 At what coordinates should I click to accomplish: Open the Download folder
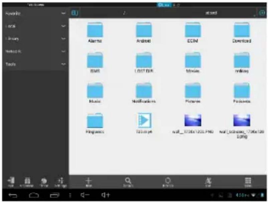[x=242, y=32]
